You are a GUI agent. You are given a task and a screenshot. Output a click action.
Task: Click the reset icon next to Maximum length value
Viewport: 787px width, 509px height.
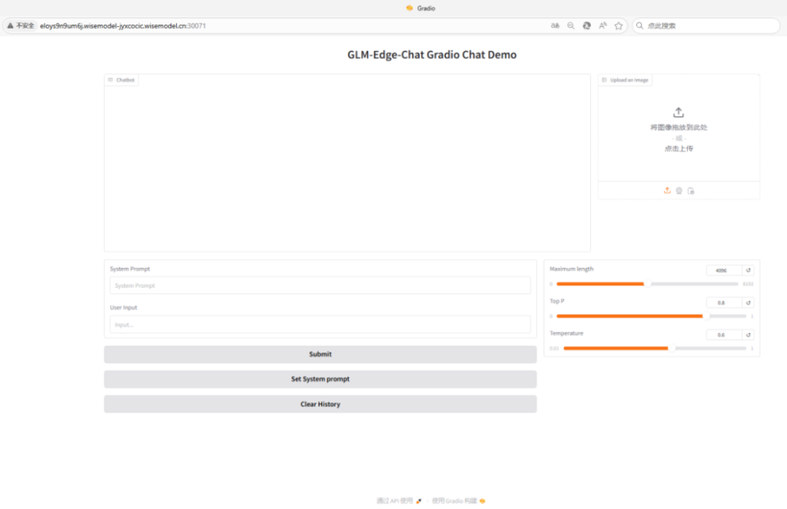click(749, 270)
